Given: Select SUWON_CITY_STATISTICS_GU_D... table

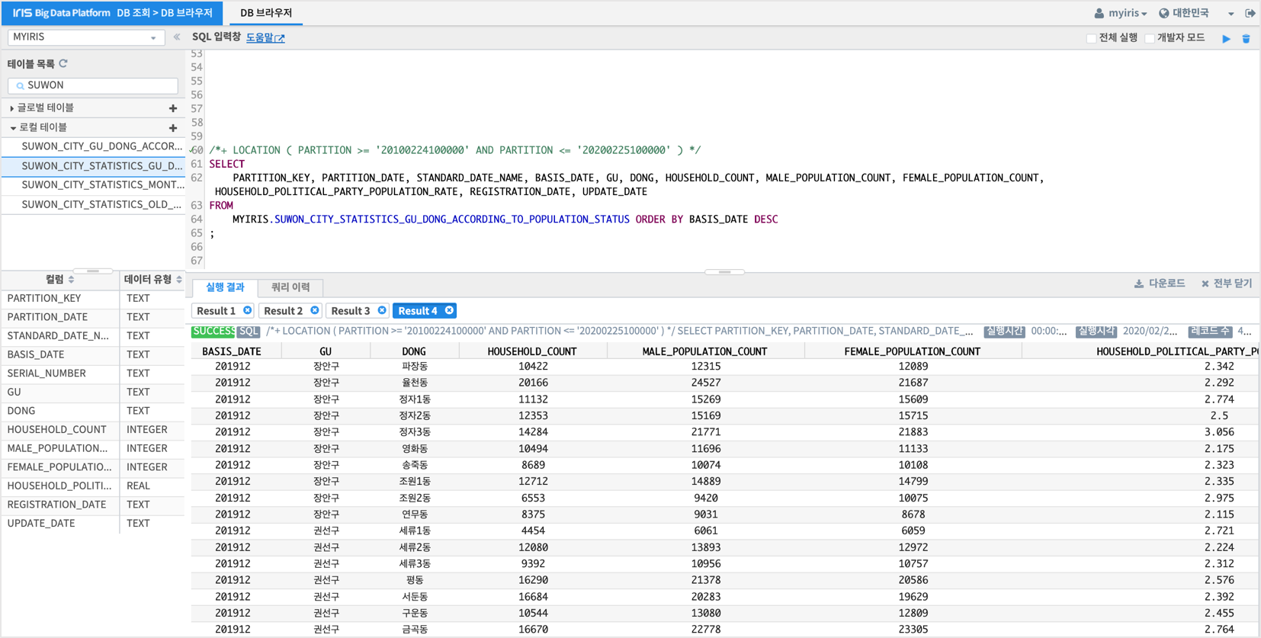Looking at the screenshot, I should click(x=93, y=165).
